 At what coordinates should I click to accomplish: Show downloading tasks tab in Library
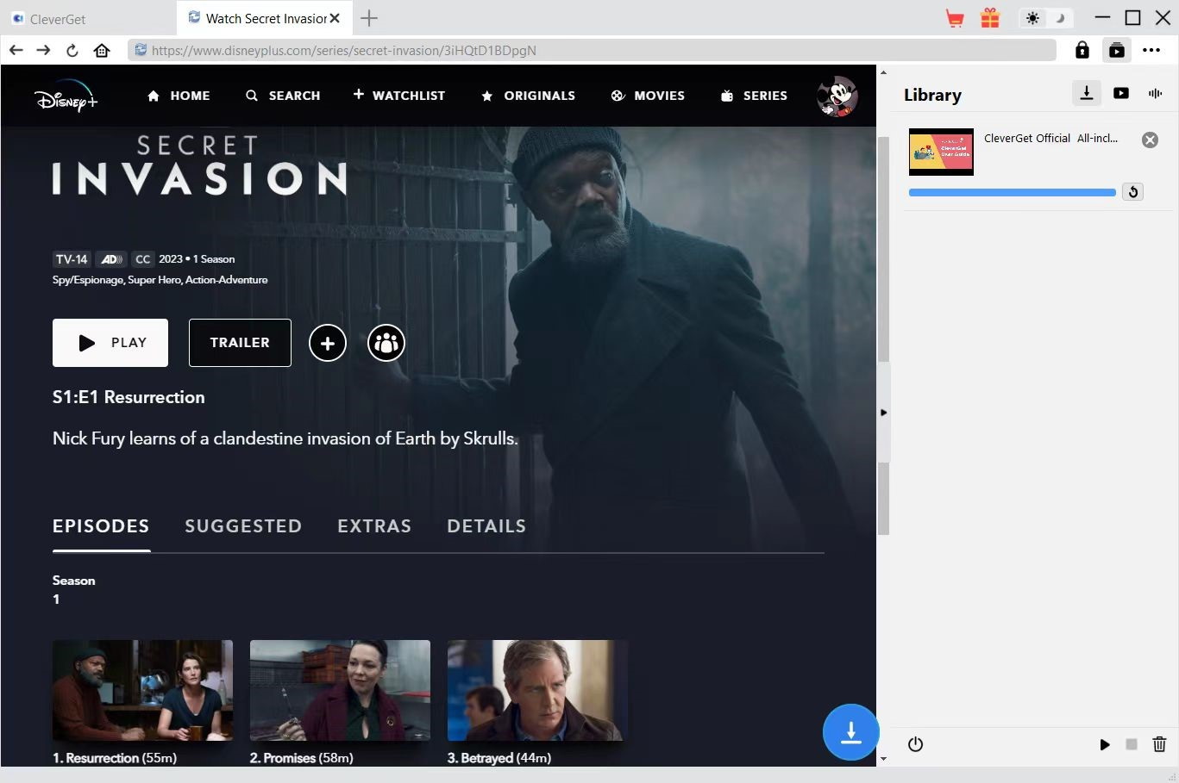coord(1087,93)
